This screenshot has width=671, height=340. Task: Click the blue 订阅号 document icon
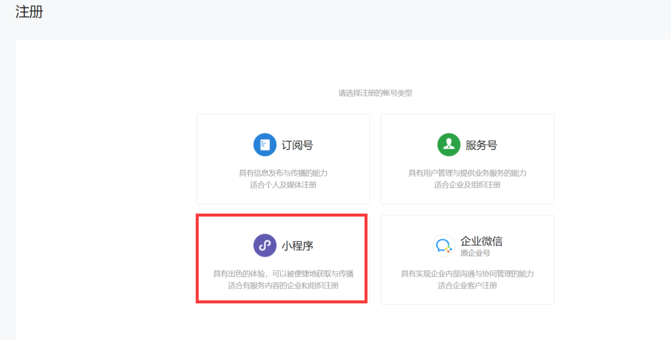(265, 145)
